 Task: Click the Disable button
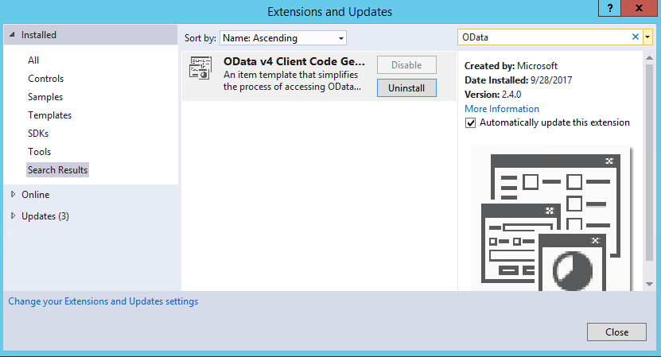coord(406,65)
